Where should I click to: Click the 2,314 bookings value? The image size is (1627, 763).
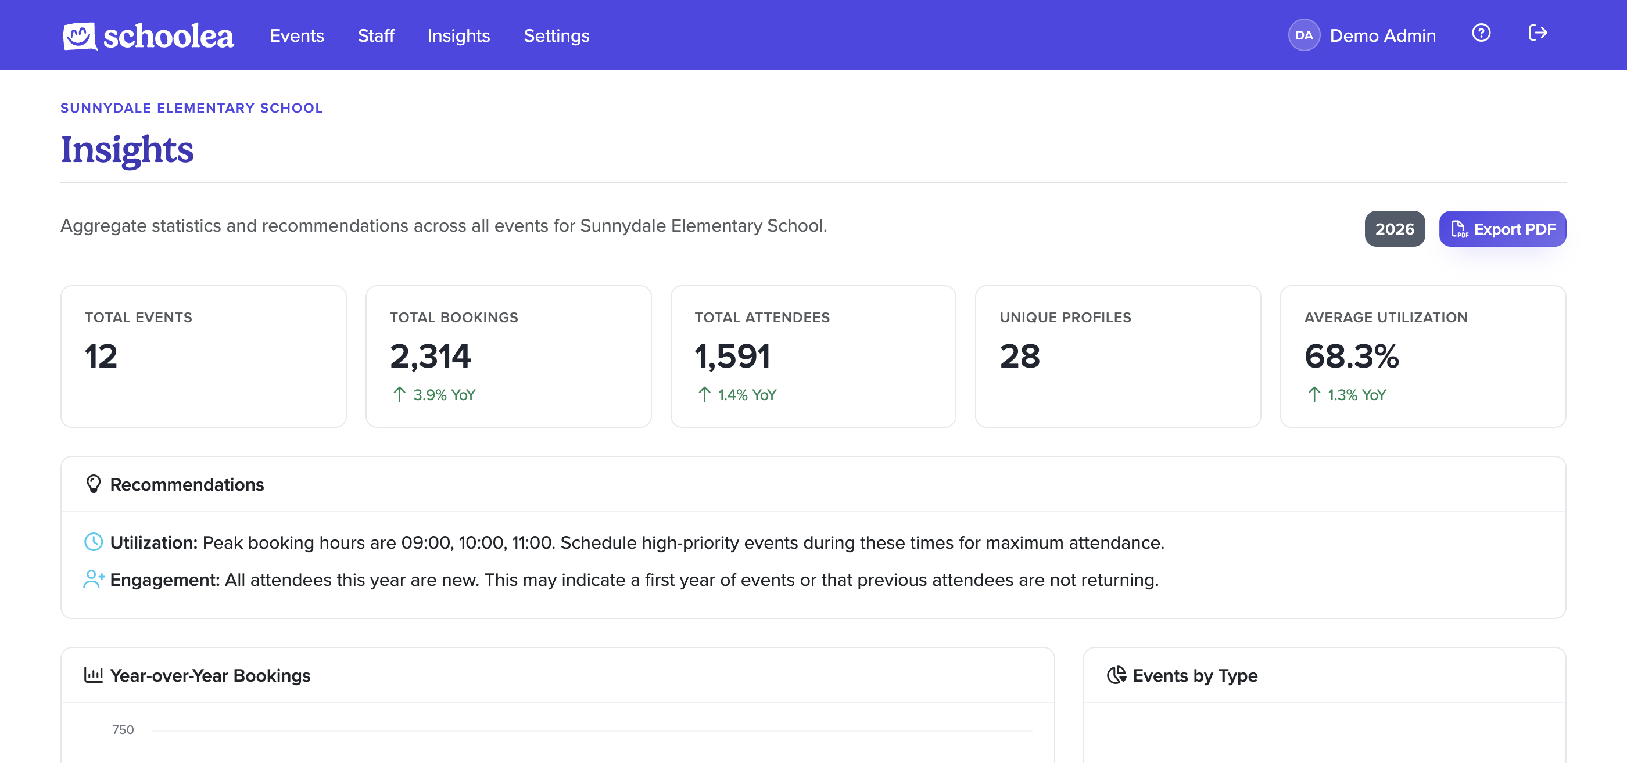click(x=430, y=357)
